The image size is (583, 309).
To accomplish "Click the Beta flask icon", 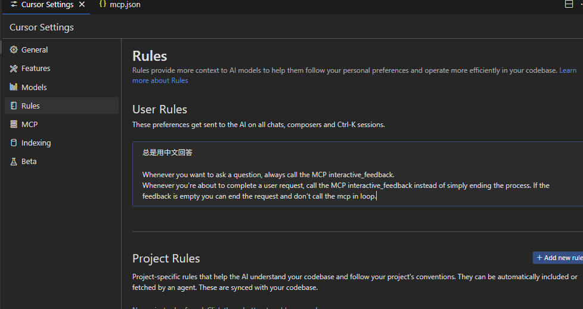I will tap(14, 161).
